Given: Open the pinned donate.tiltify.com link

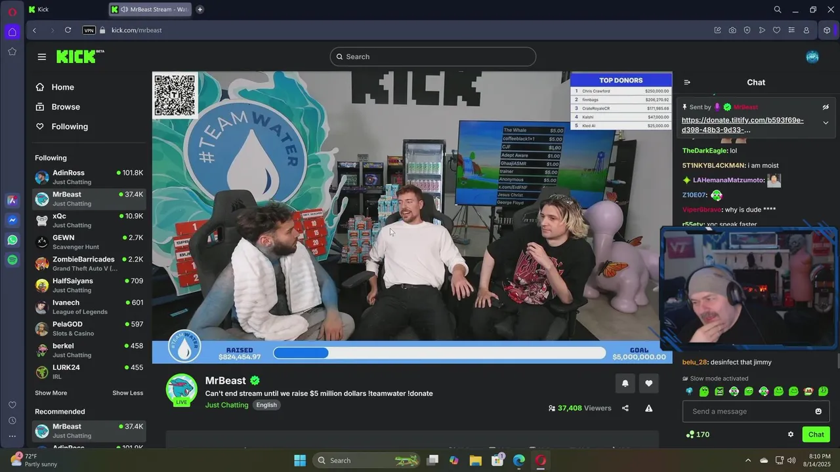Looking at the screenshot, I should coord(742,125).
